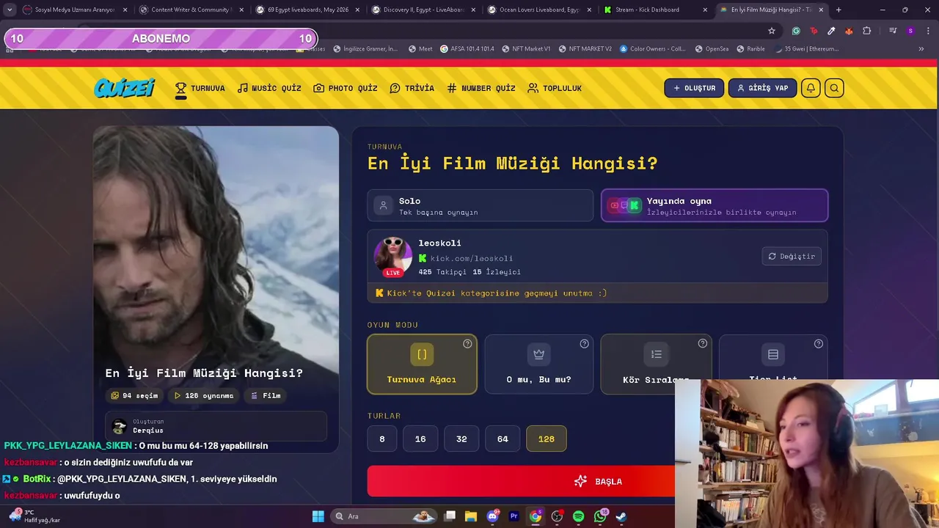The height and width of the screenshot is (528, 939).
Task: Open the Chrome extensions puzzle menu
Action: click(867, 31)
